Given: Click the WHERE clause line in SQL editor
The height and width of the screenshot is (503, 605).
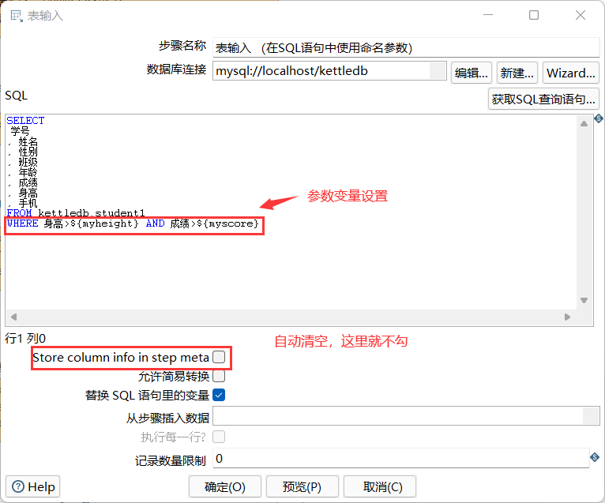Looking at the screenshot, I should pos(133,223).
